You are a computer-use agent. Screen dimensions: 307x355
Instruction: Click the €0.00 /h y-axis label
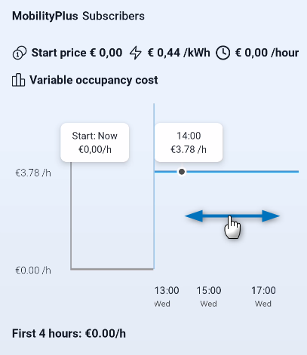pos(33,271)
